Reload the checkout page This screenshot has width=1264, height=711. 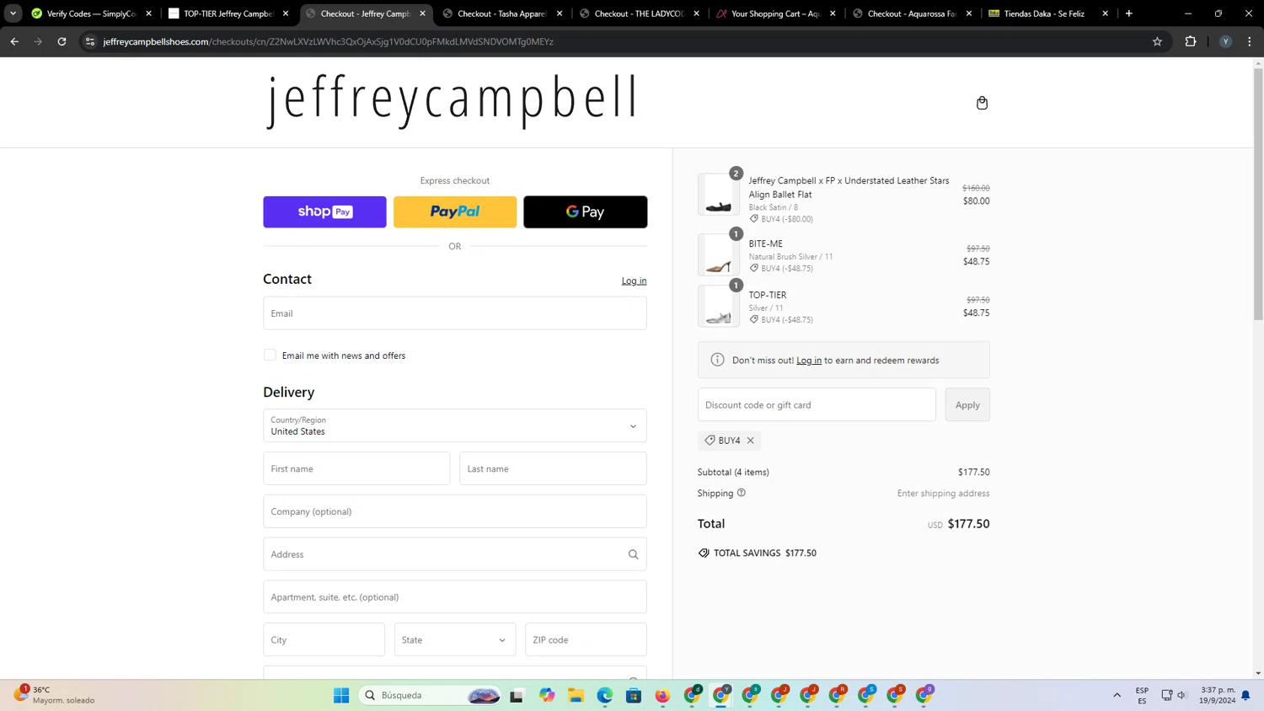point(62,41)
